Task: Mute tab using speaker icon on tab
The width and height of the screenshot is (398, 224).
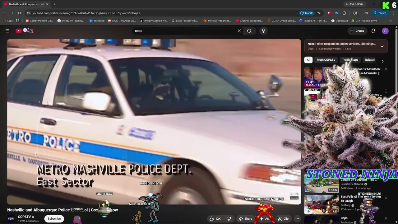Action: [x=42, y=4]
